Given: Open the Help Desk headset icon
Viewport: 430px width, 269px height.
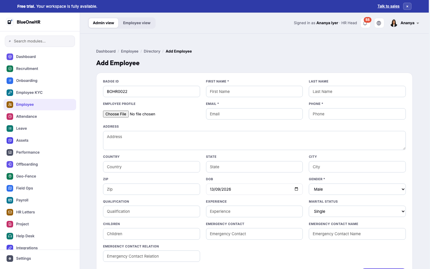Looking at the screenshot, I should [10, 236].
